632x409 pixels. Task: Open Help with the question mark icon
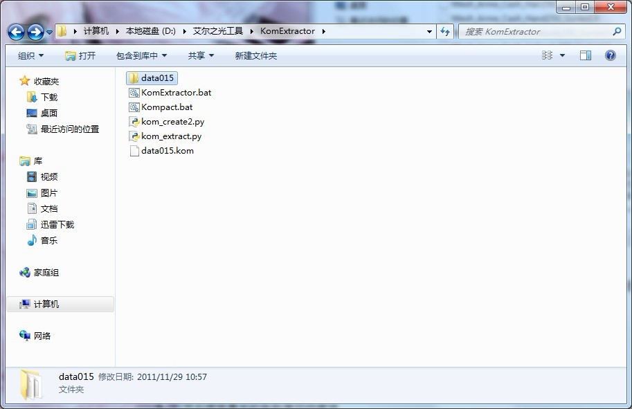[x=611, y=55]
